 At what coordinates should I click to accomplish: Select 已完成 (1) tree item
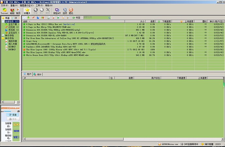point(14,27)
